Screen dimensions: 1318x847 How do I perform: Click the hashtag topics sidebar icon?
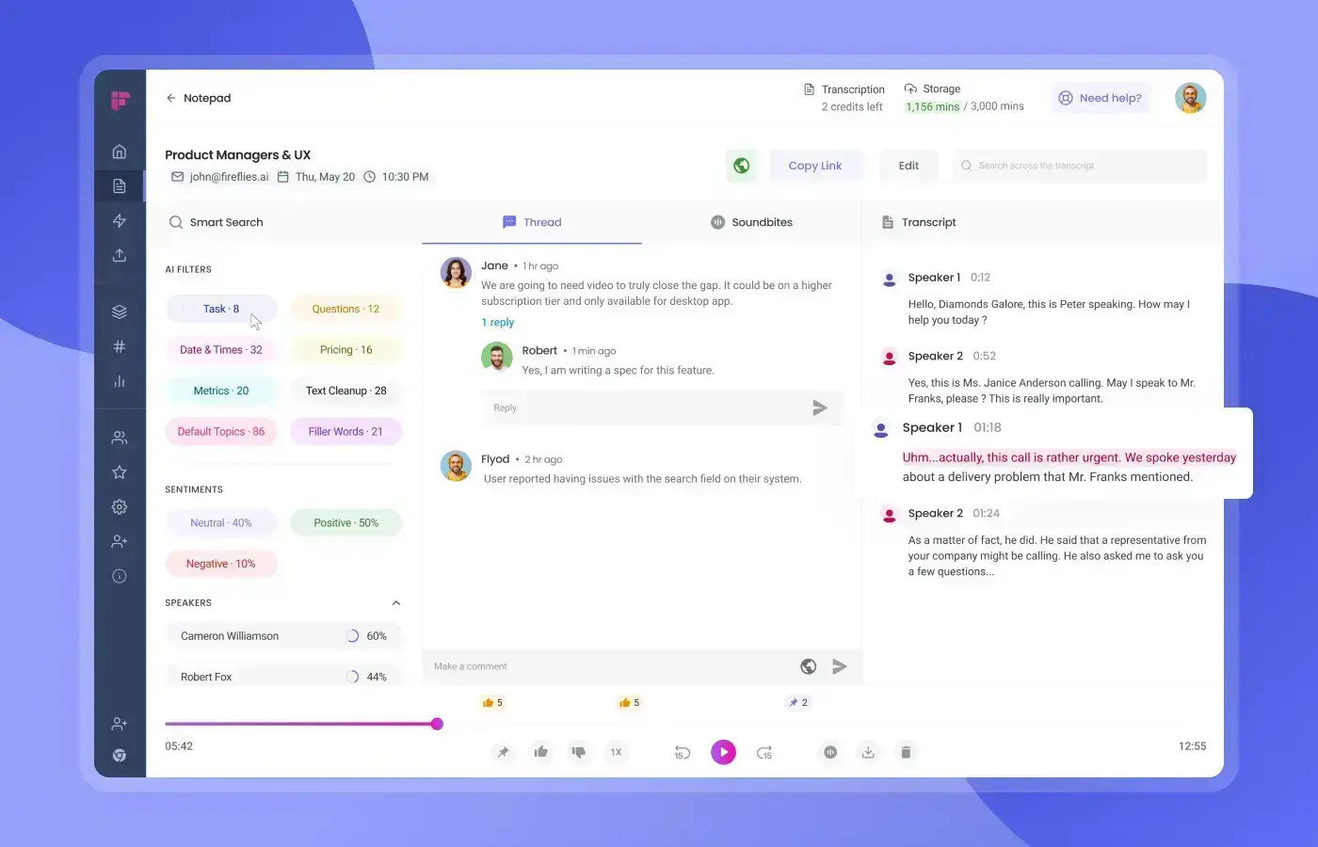[120, 346]
